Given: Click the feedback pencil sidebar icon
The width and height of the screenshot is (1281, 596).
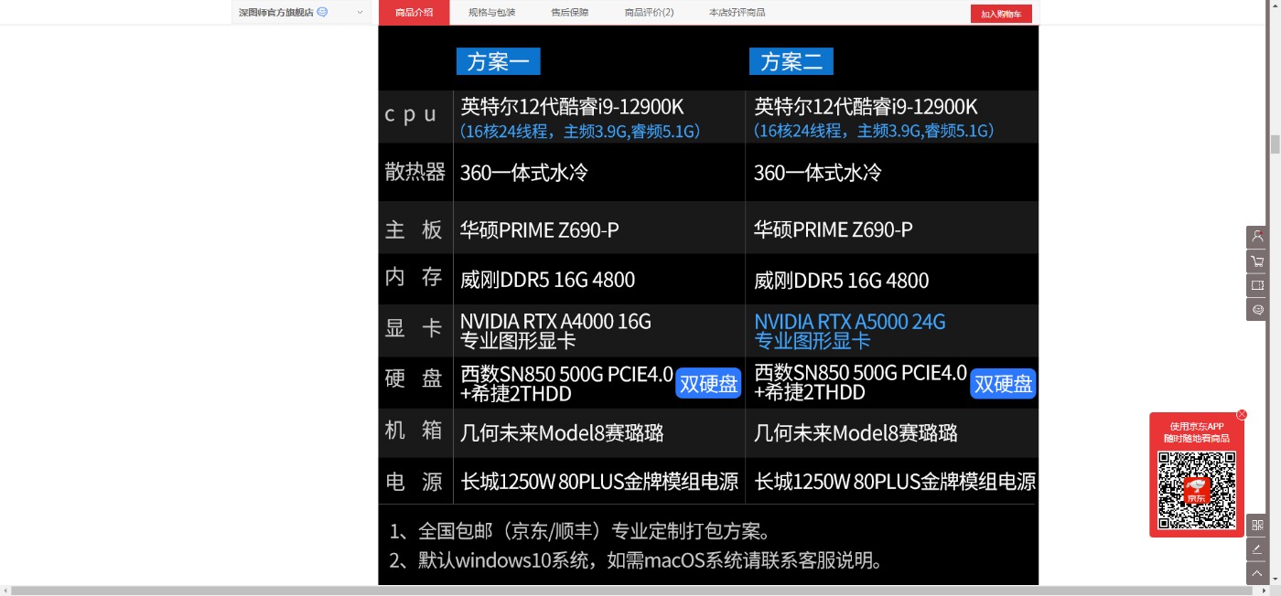Looking at the screenshot, I should coord(1257,549).
